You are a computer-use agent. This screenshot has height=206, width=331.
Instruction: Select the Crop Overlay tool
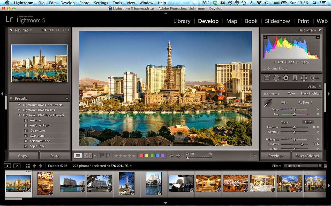coord(267,78)
